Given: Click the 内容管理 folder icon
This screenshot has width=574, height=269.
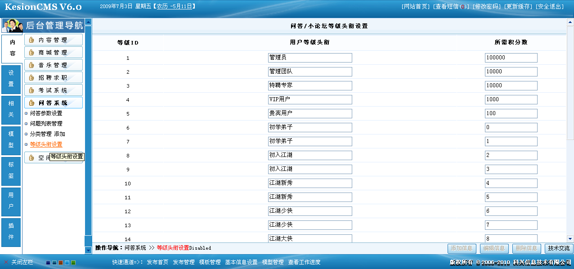Looking at the screenshot, I should (x=31, y=40).
